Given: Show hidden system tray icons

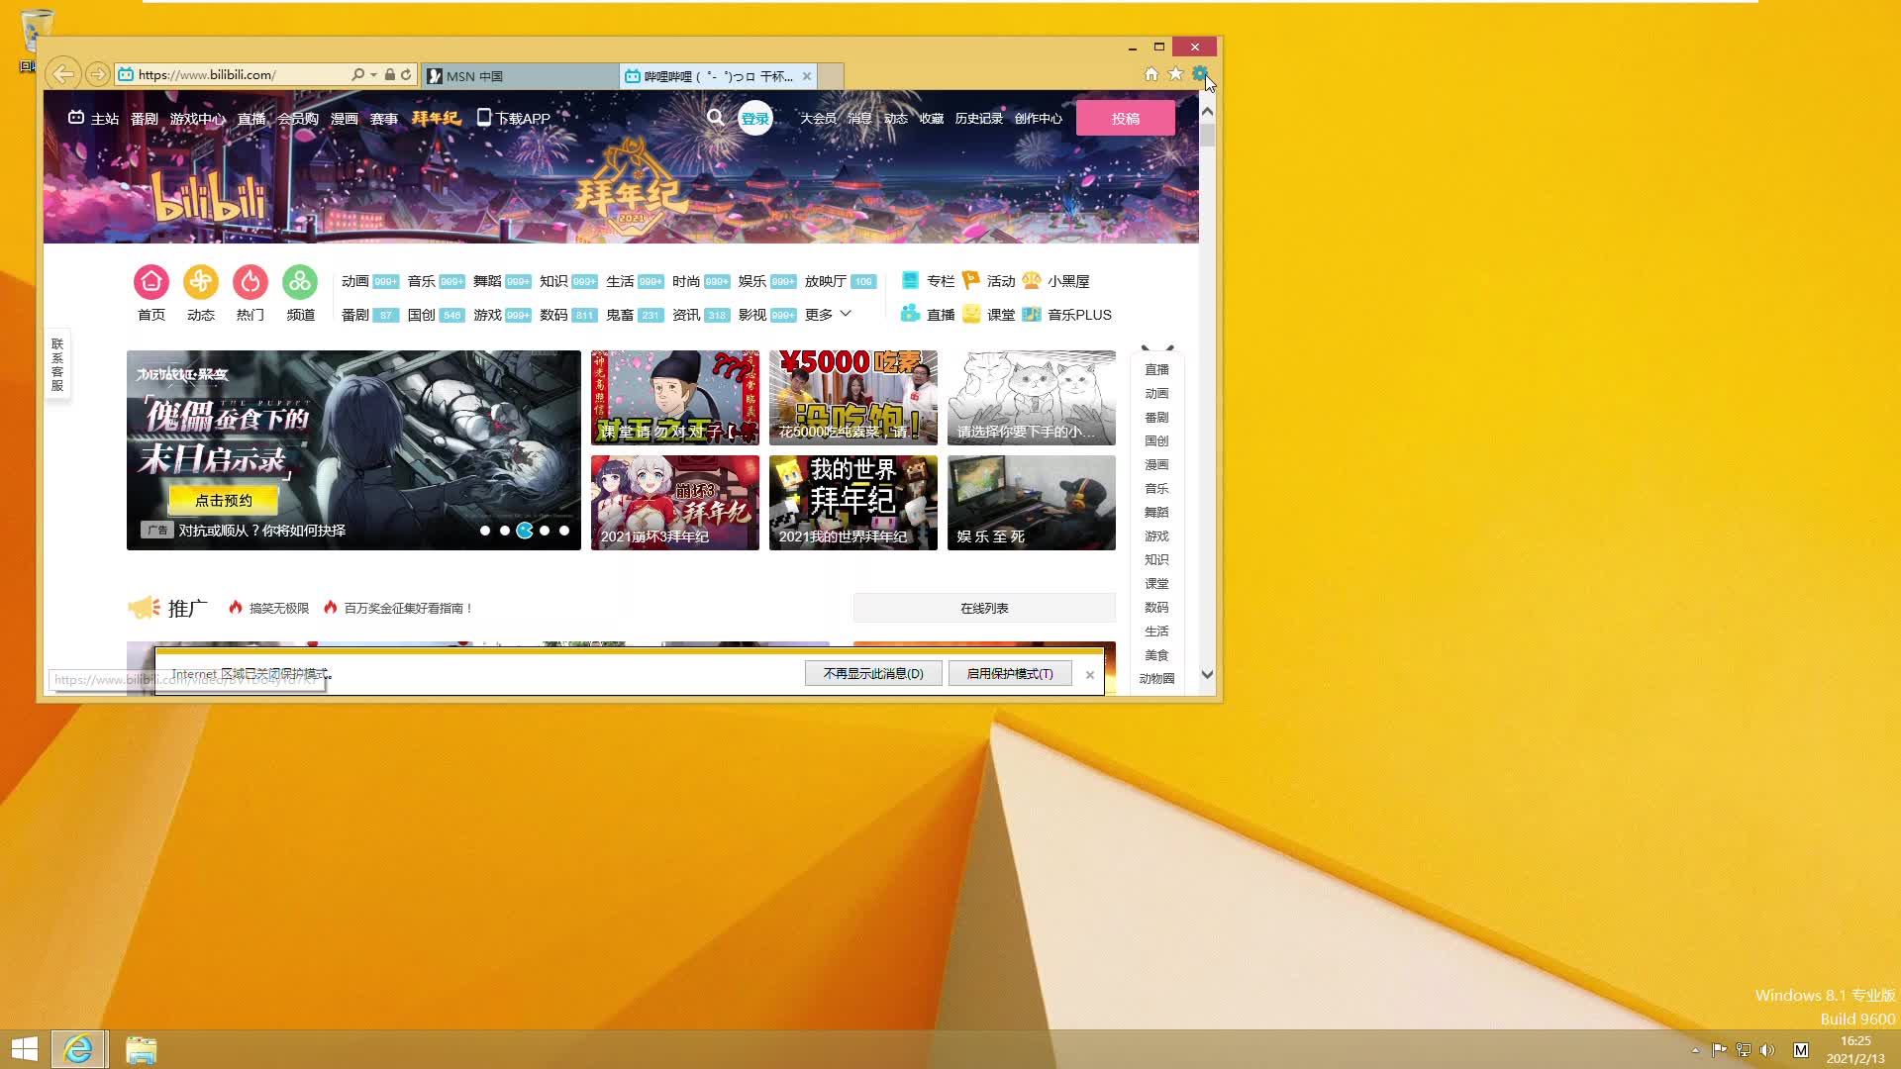Looking at the screenshot, I should [1695, 1050].
